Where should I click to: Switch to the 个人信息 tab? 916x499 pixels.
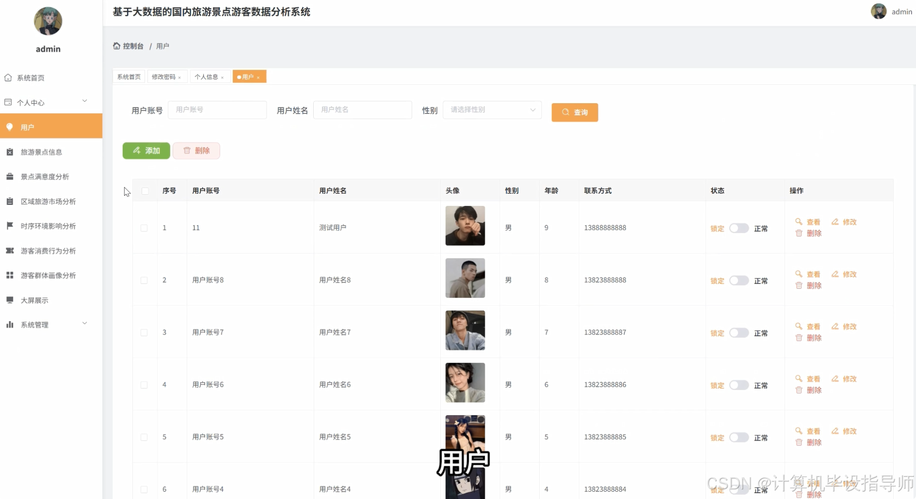tap(207, 77)
